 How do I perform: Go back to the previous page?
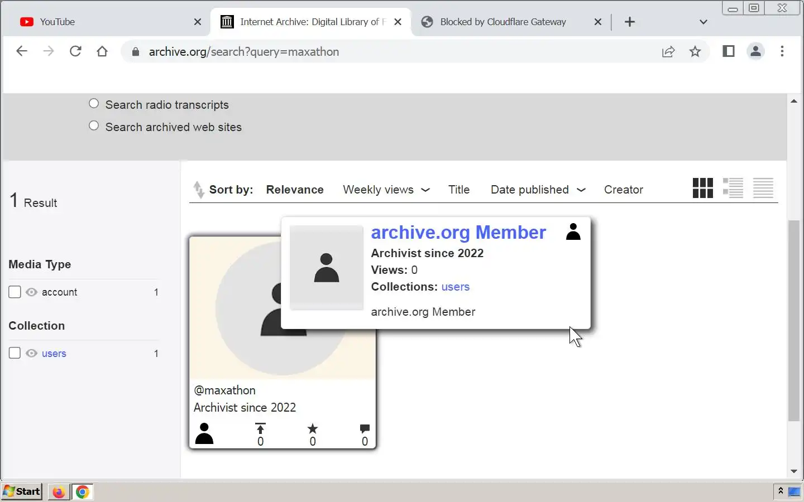[x=22, y=51]
